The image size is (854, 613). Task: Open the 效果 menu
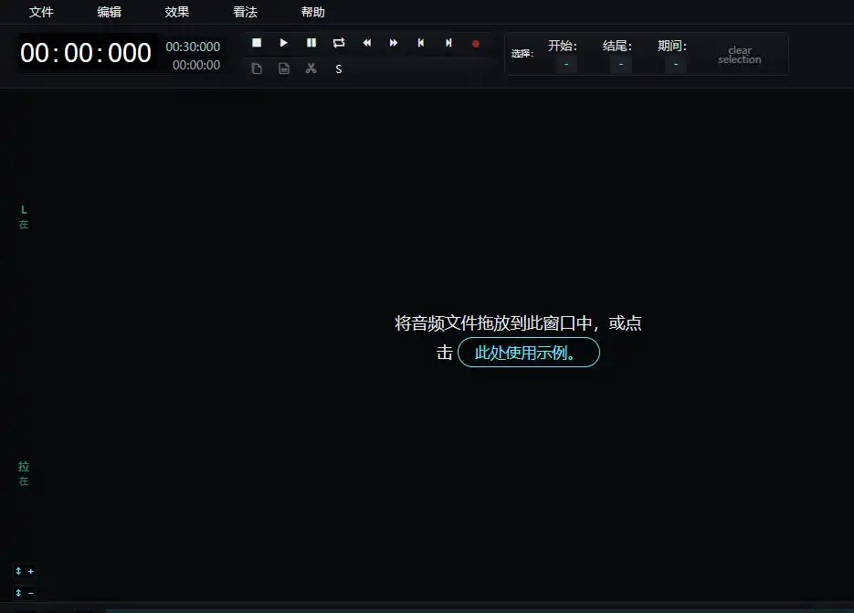coord(177,12)
